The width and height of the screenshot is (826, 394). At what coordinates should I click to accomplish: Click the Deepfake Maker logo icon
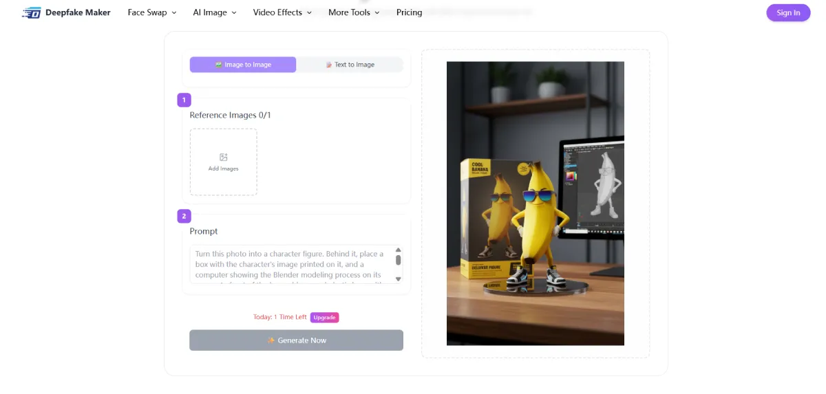[32, 12]
